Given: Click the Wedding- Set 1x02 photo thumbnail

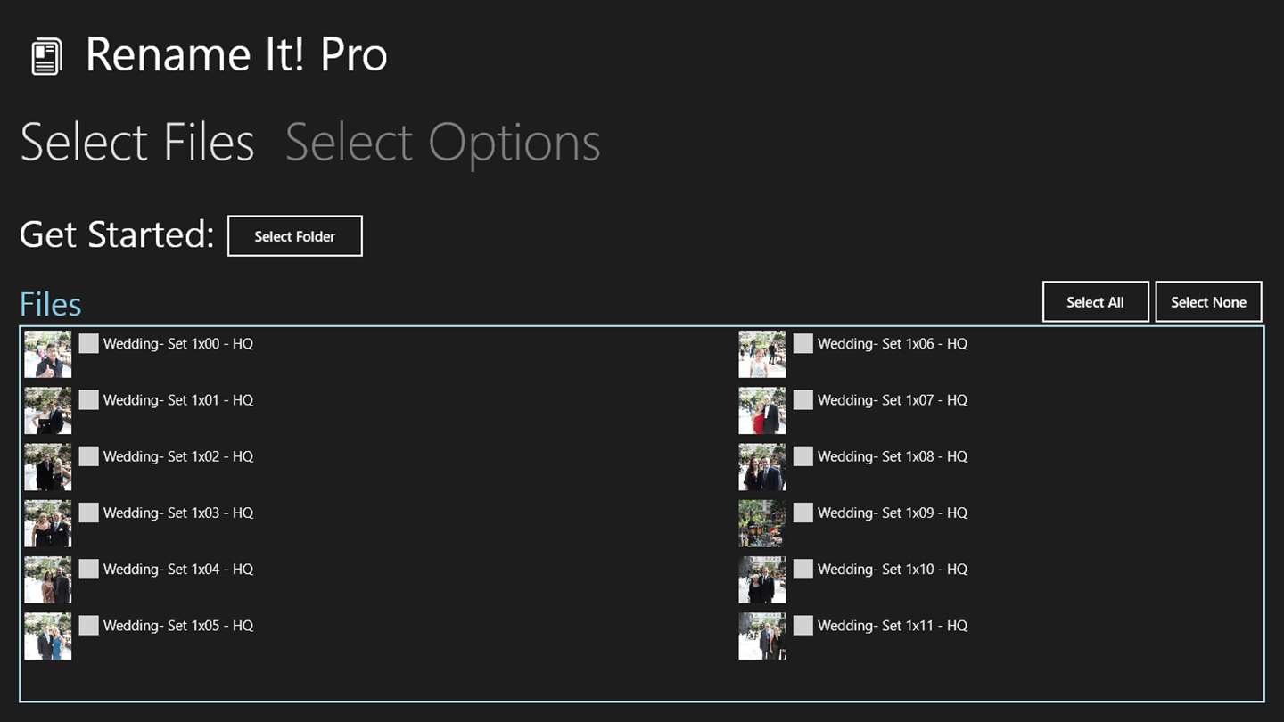Looking at the screenshot, I should click(x=48, y=467).
